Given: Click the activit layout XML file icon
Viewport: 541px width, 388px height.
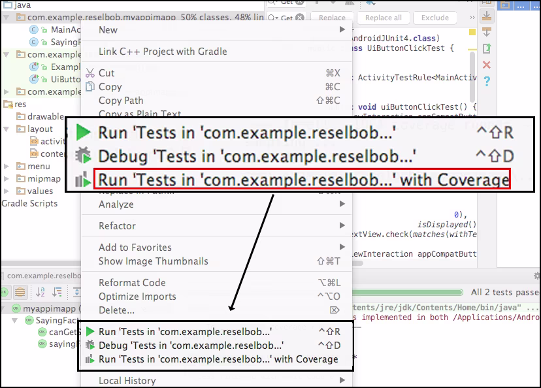Looking at the screenshot, I should click(x=34, y=141).
